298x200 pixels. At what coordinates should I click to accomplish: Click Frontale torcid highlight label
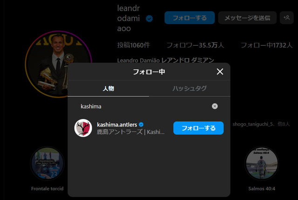(x=47, y=189)
